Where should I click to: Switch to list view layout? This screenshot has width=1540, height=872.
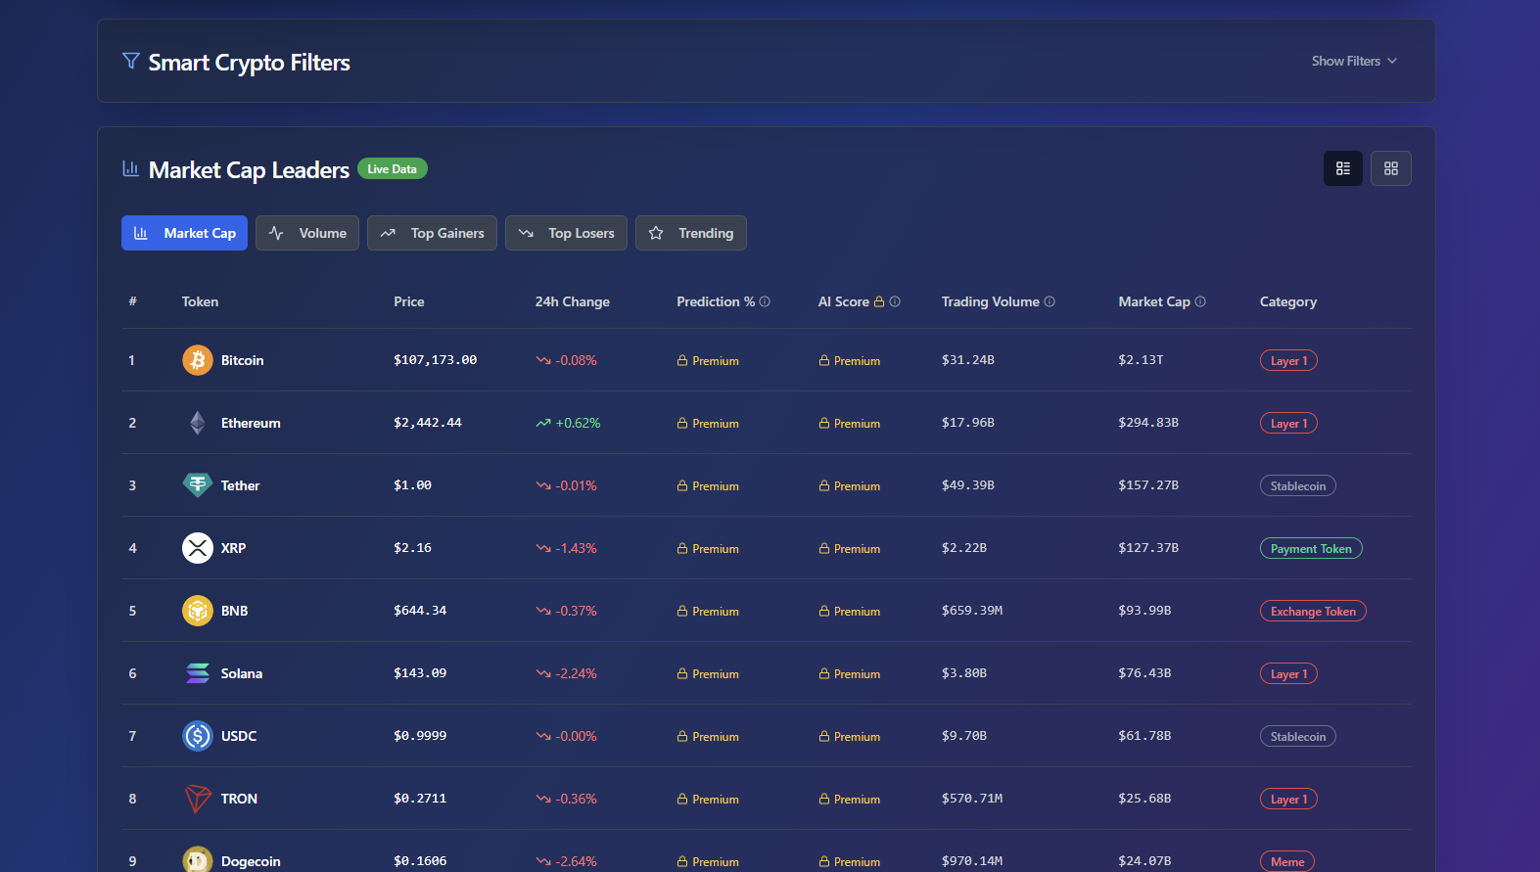click(1342, 168)
